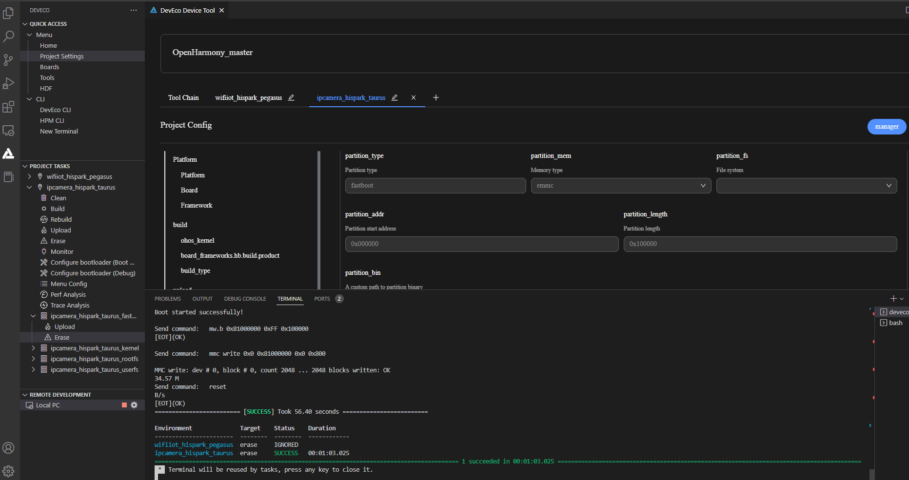The image size is (909, 480).
Task: Expand the ipcamera_hispark_taurus_kernel node
Action: pyautogui.click(x=33, y=348)
